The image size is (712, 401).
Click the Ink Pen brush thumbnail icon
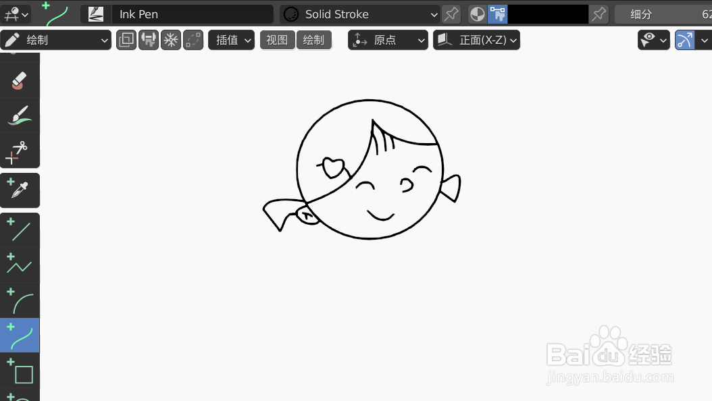pyautogui.click(x=95, y=14)
